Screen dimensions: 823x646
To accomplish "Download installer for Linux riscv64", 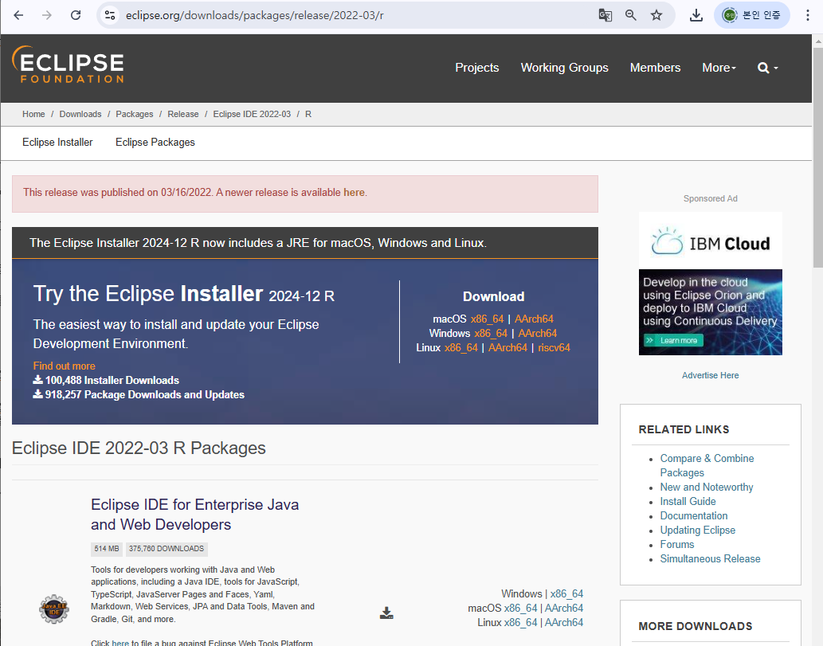I will (x=554, y=347).
